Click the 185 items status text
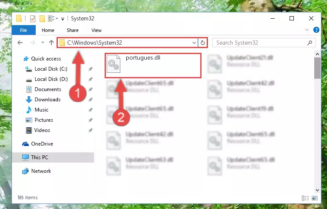327x209 pixels. (x=27, y=198)
